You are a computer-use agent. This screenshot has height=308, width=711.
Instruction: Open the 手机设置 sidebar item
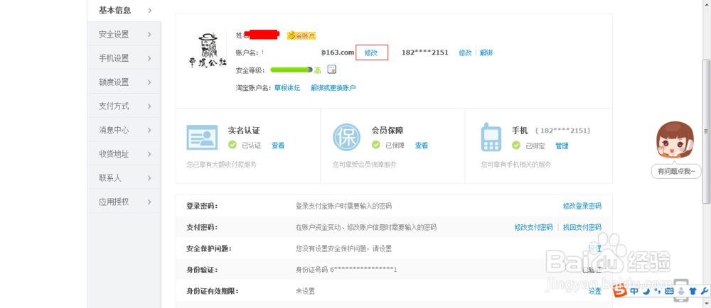124,58
